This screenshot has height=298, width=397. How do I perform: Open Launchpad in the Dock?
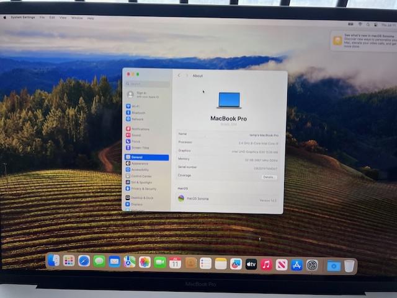[69, 261]
